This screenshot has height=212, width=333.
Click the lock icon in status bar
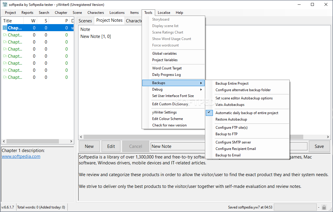[x=324, y=207]
